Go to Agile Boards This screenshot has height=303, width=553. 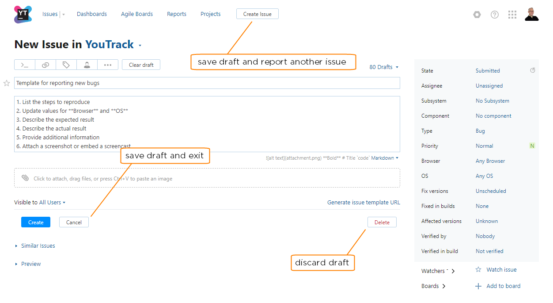(x=137, y=14)
